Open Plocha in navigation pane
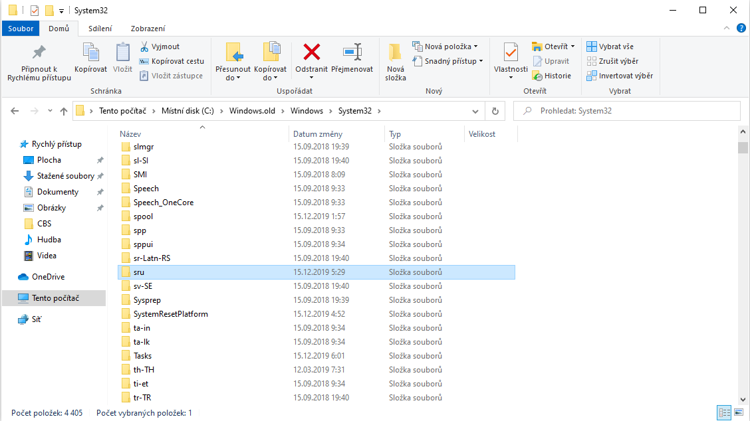This screenshot has height=421, width=750. tap(49, 160)
